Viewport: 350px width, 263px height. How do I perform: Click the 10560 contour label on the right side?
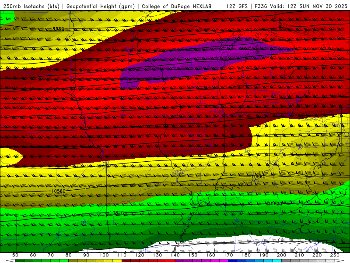tap(259, 177)
